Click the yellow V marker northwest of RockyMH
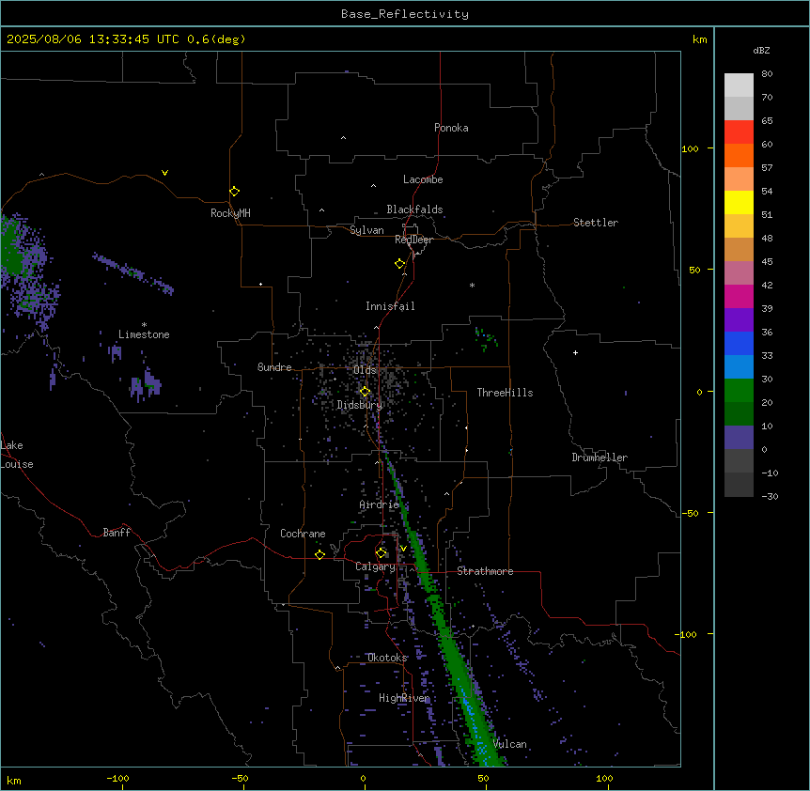The height and width of the screenshot is (791, 810). [164, 173]
